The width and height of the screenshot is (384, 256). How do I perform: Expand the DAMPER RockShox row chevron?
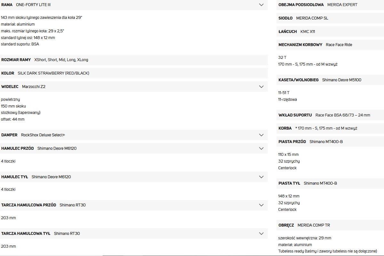coord(261,135)
